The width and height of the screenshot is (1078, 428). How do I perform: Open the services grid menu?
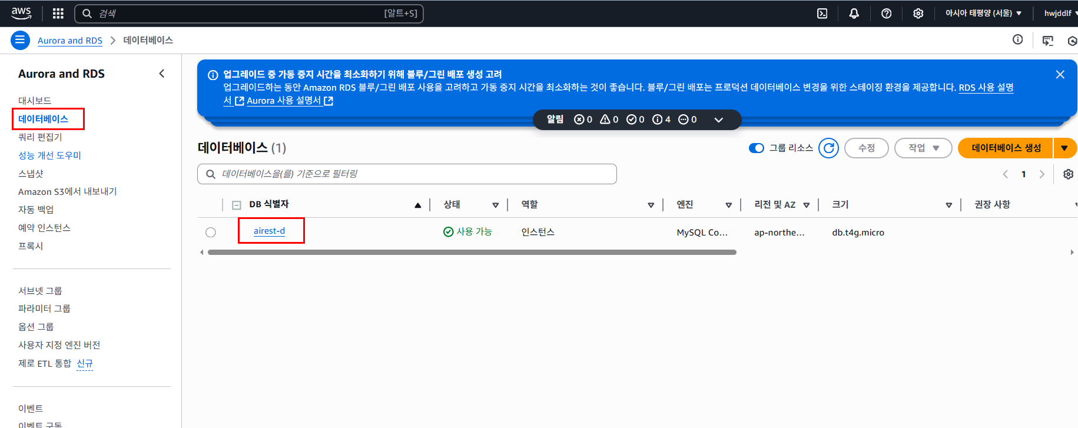(58, 13)
